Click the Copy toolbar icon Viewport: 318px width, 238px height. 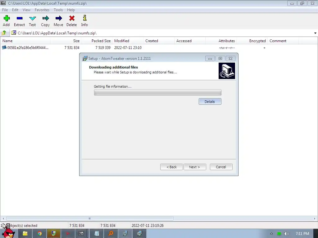pos(45,18)
